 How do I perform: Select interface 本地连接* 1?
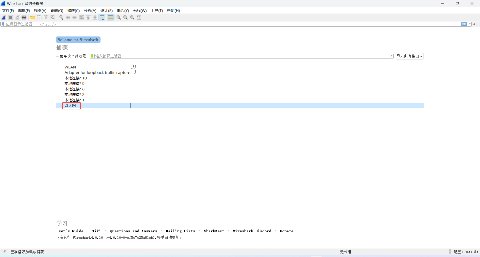74,100
